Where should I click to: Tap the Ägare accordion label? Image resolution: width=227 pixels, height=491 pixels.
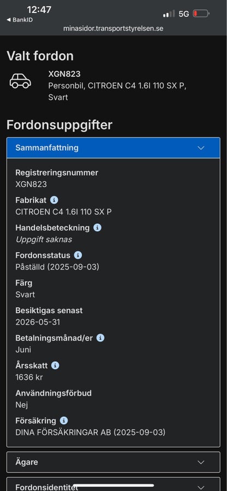(27, 462)
